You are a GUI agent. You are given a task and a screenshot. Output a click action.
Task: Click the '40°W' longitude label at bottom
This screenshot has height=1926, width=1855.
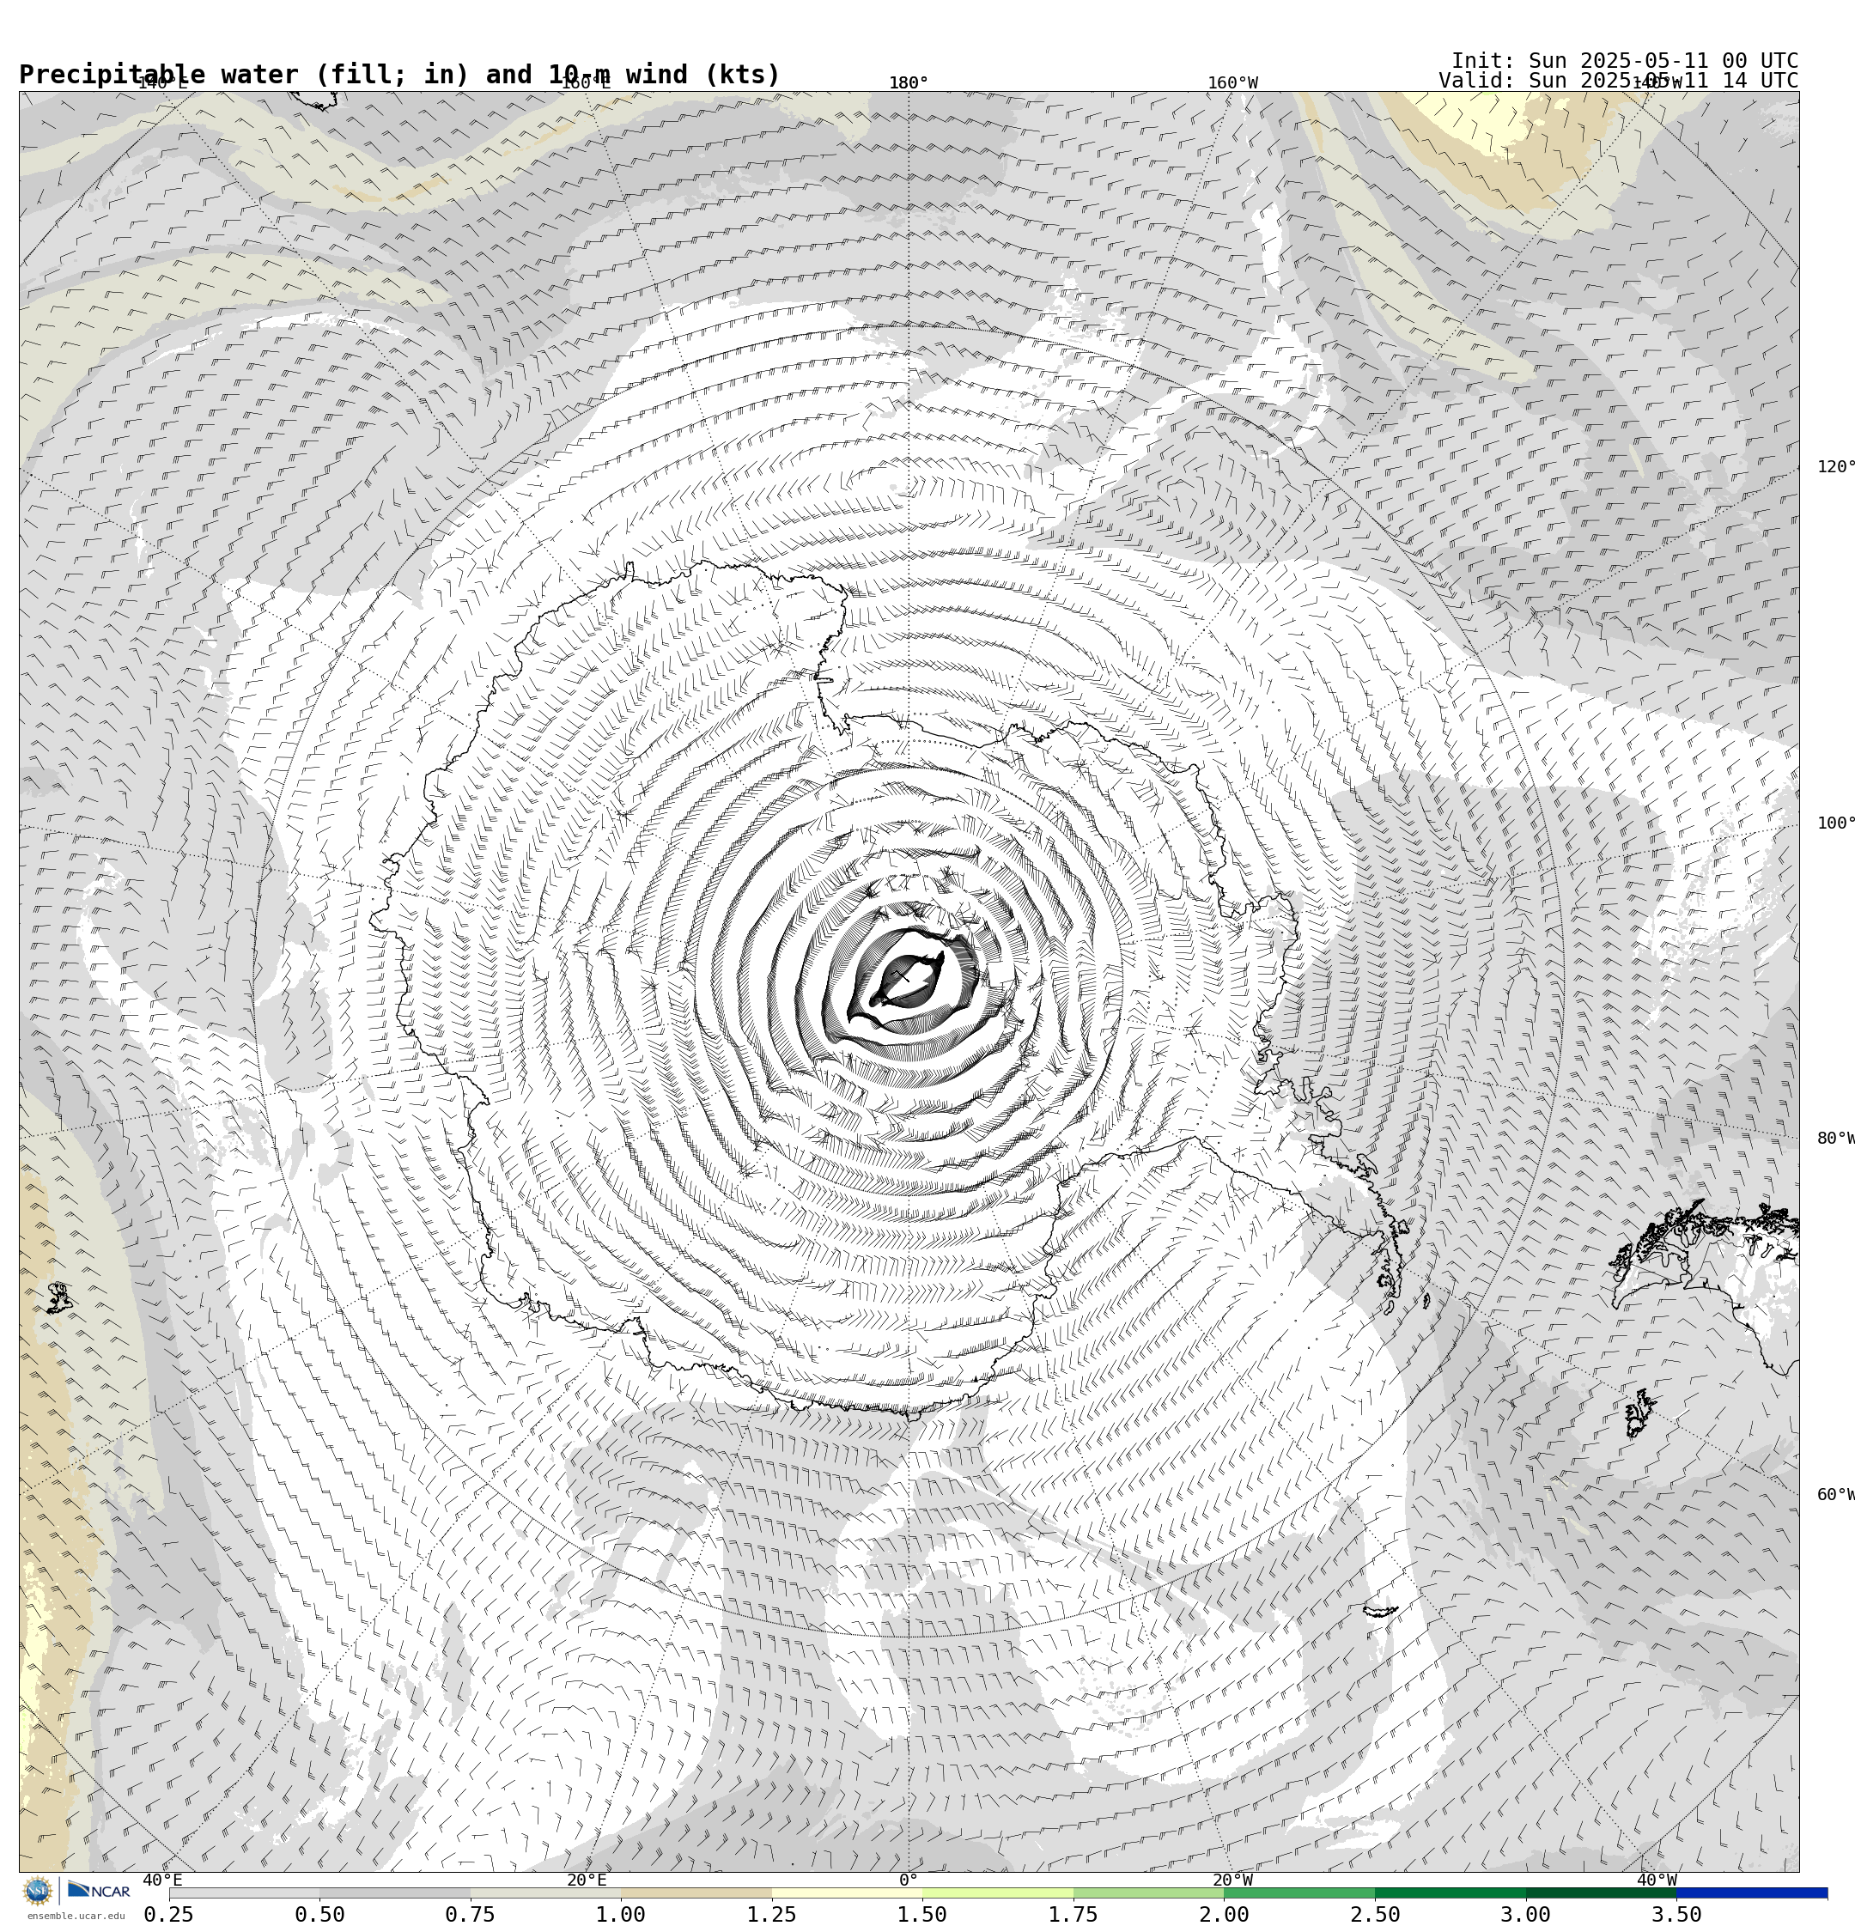1657,1880
